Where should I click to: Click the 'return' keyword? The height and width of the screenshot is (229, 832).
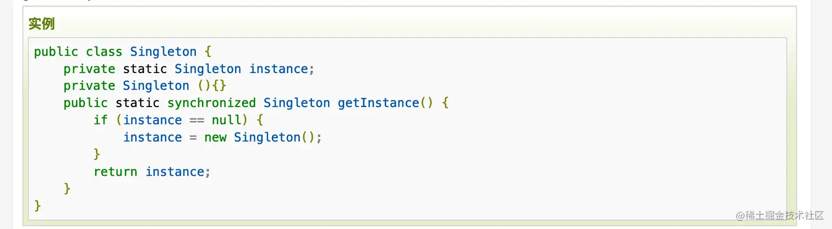[116, 171]
